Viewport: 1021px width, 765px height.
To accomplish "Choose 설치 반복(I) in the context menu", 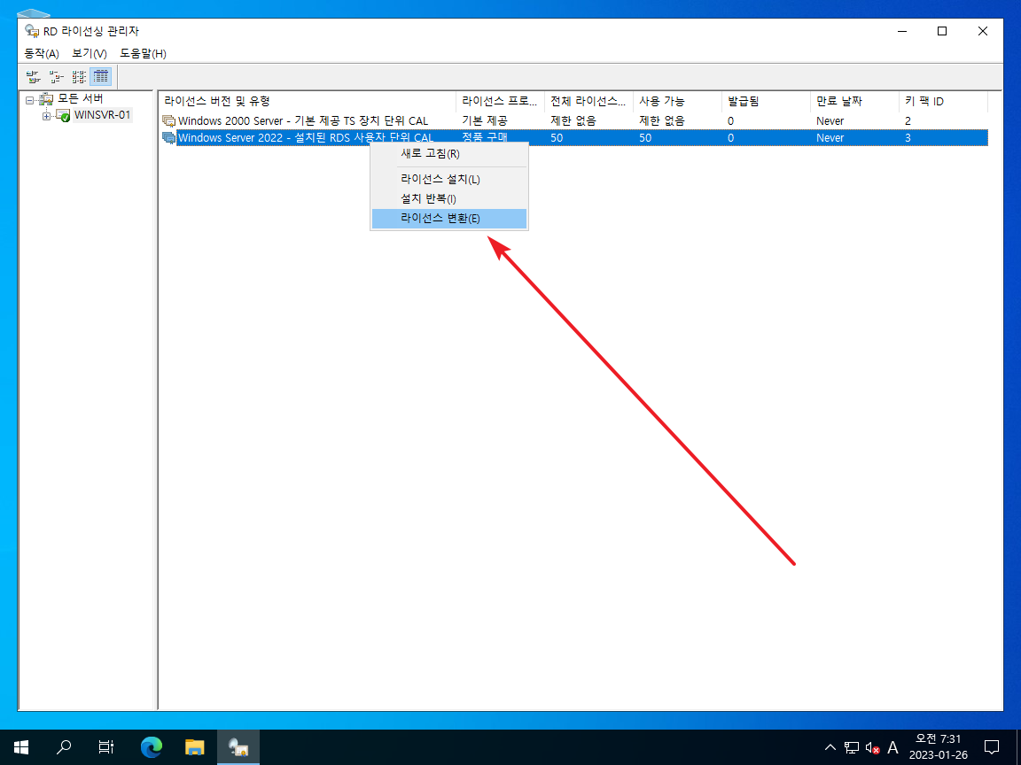I will coord(449,199).
